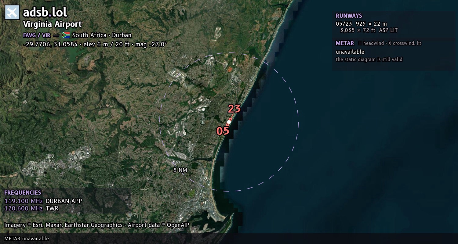Click the FAVG / VIR airport code

click(37, 35)
